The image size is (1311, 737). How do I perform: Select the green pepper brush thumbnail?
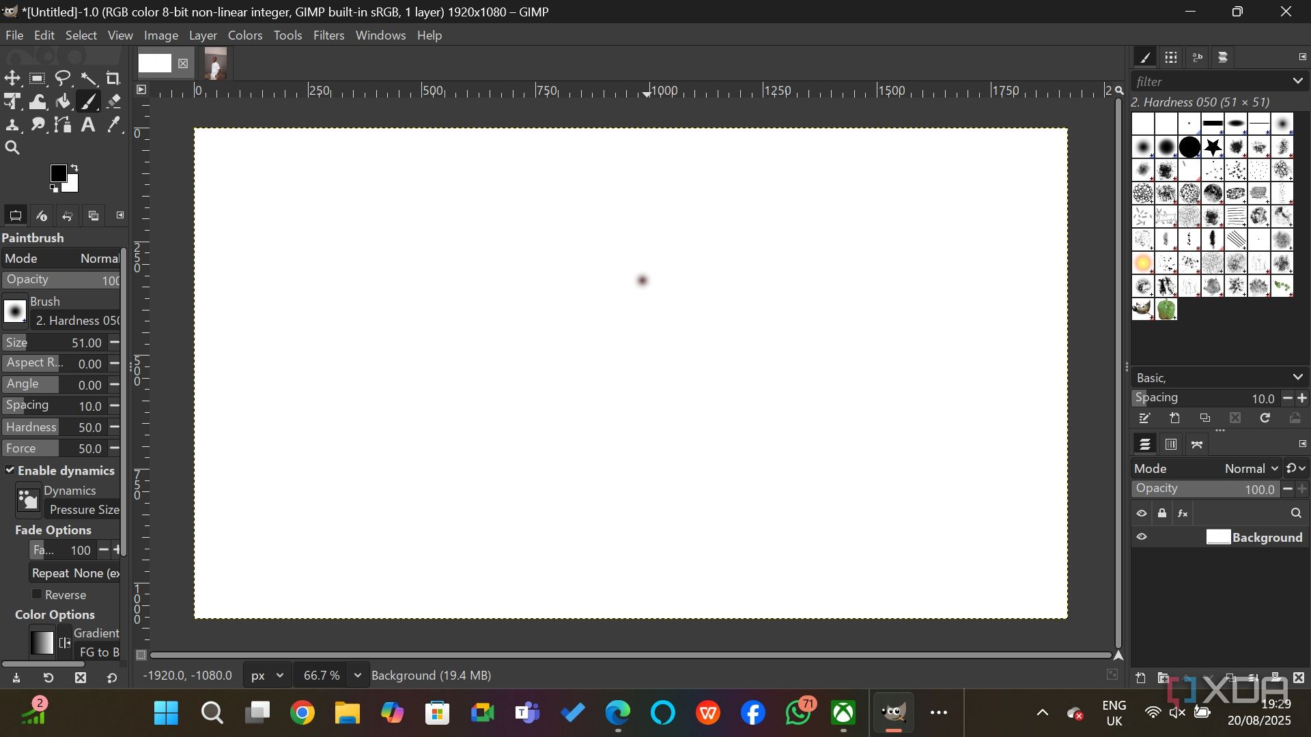coord(1167,309)
